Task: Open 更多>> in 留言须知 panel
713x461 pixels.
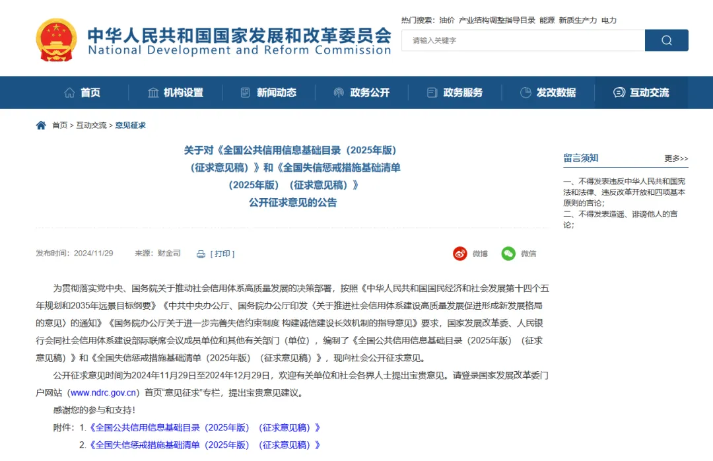Action: [x=676, y=159]
